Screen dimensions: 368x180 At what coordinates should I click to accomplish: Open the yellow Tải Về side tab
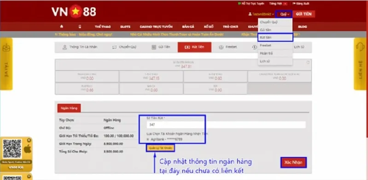6,64
